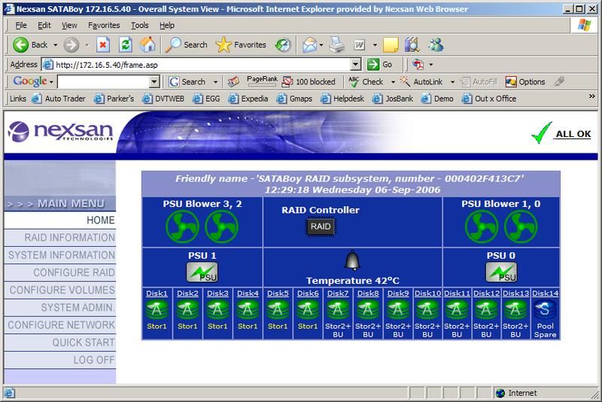
Task: Click the Google toolbar Options button
Action: tap(525, 82)
